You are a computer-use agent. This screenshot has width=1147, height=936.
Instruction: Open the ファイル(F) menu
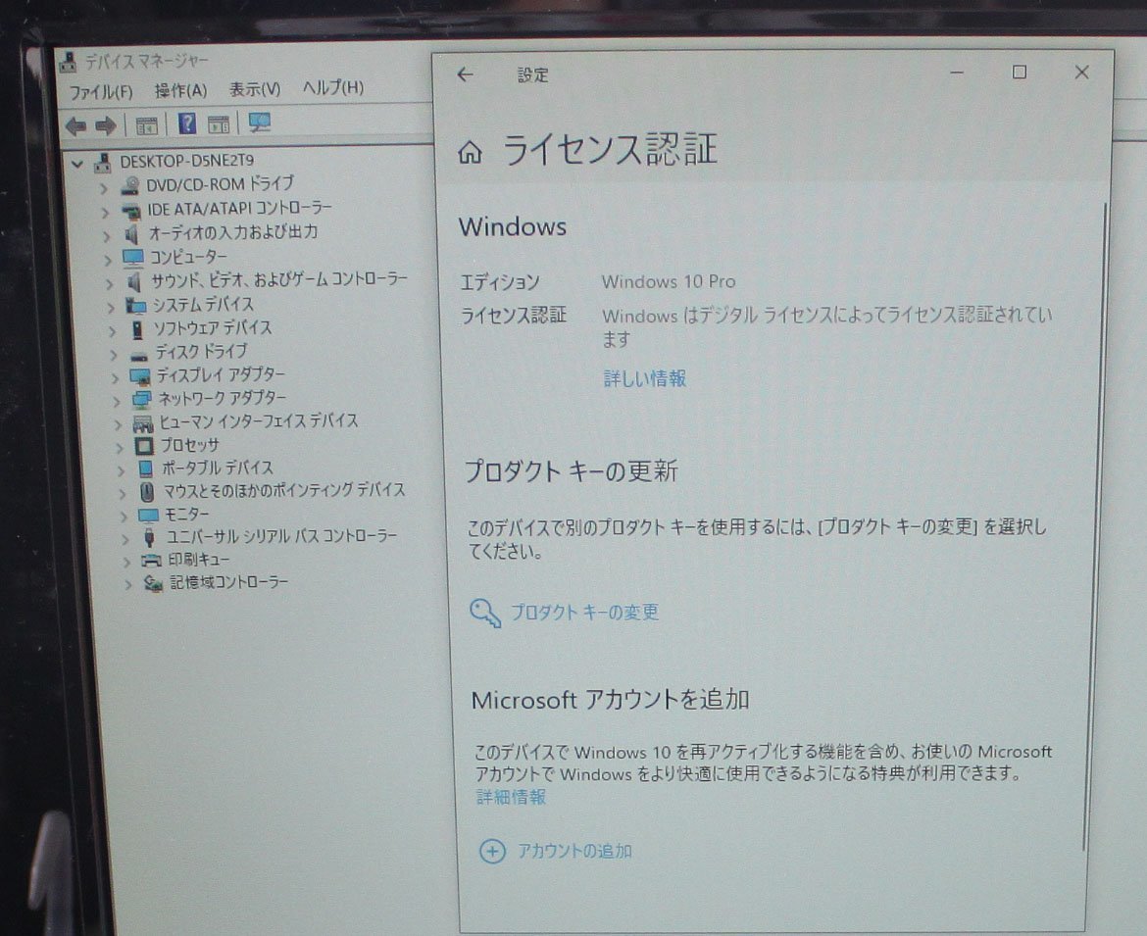(x=101, y=92)
